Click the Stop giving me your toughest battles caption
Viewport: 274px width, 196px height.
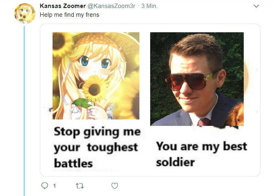pos(97,147)
